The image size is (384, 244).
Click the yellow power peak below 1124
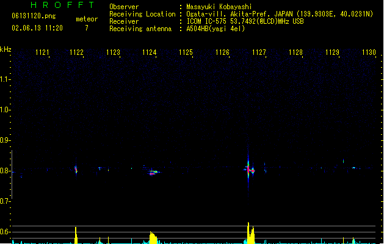pos(153,238)
